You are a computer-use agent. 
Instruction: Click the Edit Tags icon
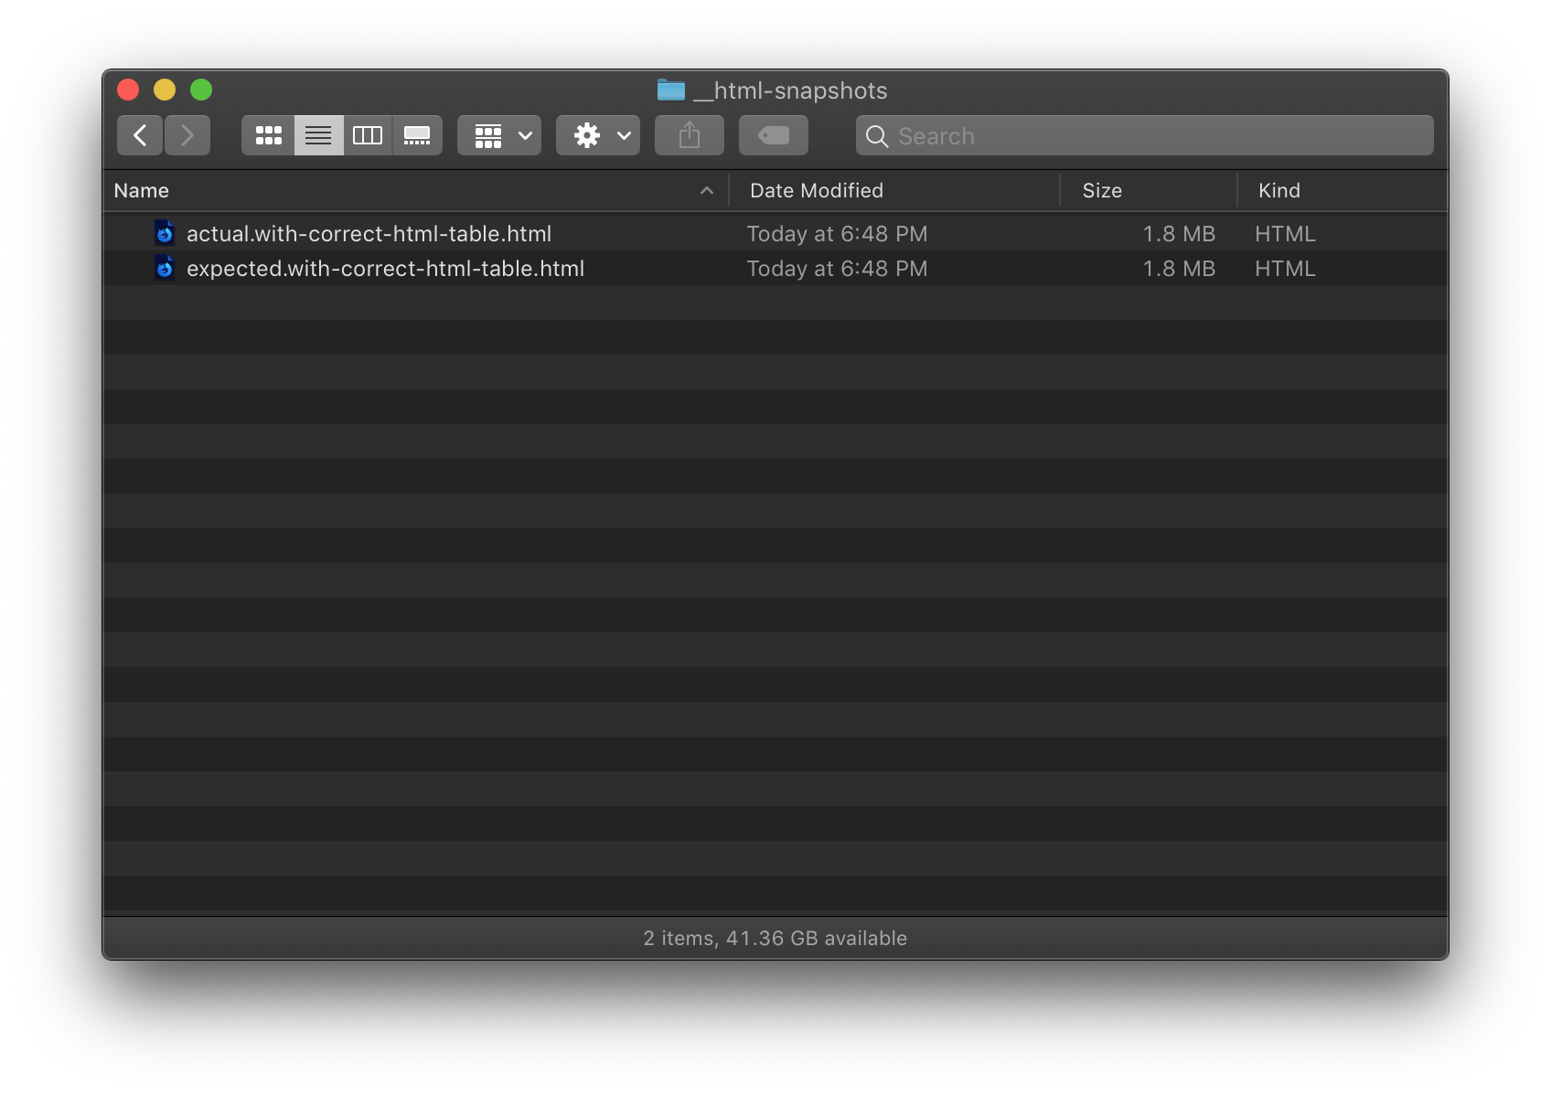pos(773,134)
